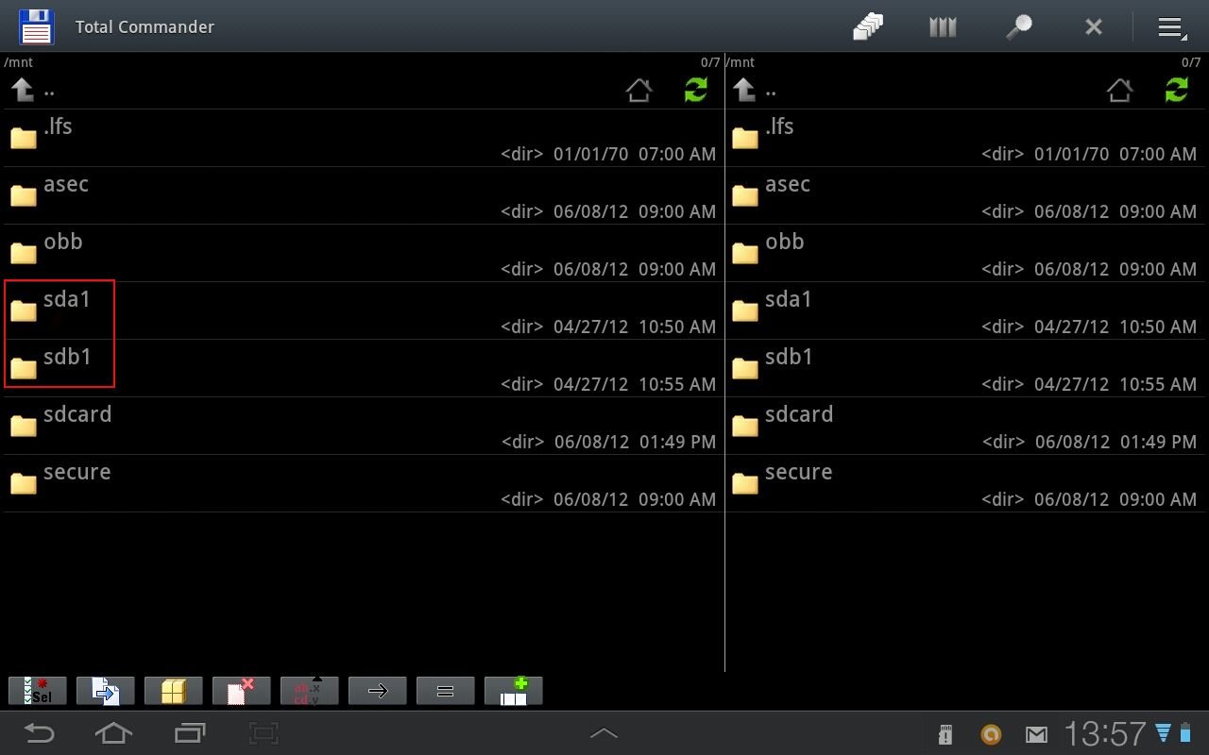1209x755 pixels.
Task: Tap the Gmail notification icon
Action: (1037, 734)
